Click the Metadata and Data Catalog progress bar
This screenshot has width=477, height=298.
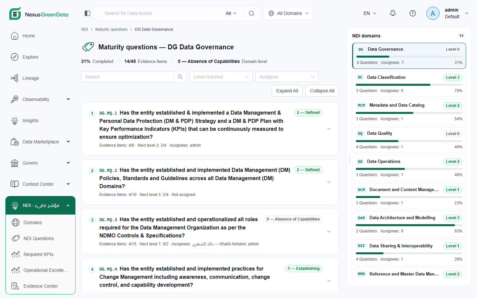409,113
